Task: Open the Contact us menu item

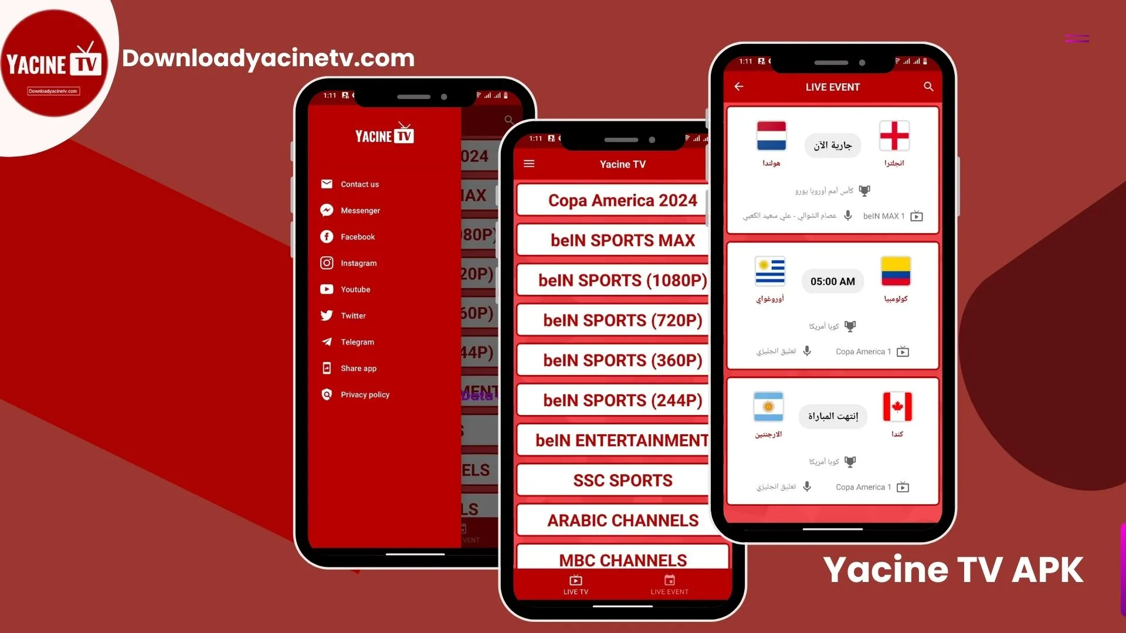Action: tap(359, 184)
